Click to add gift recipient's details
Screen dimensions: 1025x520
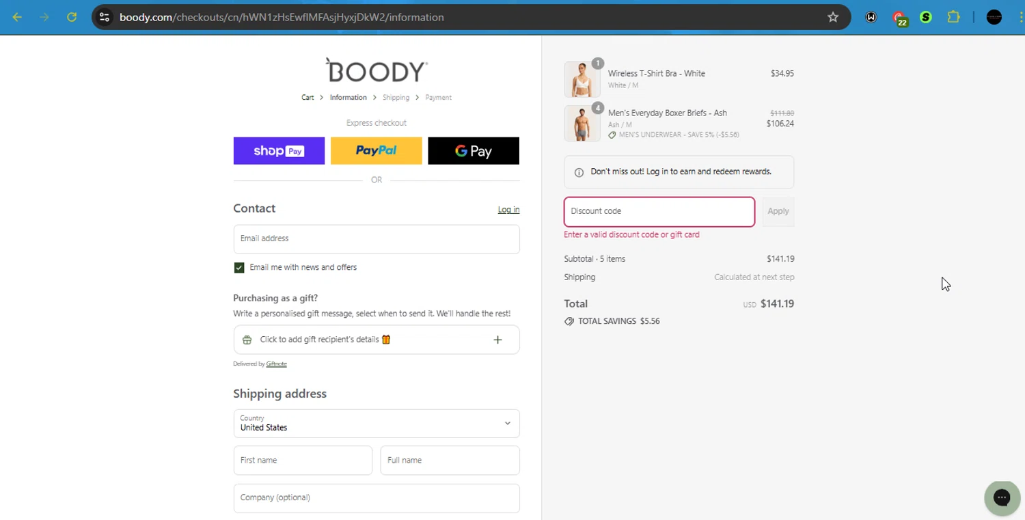coord(377,340)
